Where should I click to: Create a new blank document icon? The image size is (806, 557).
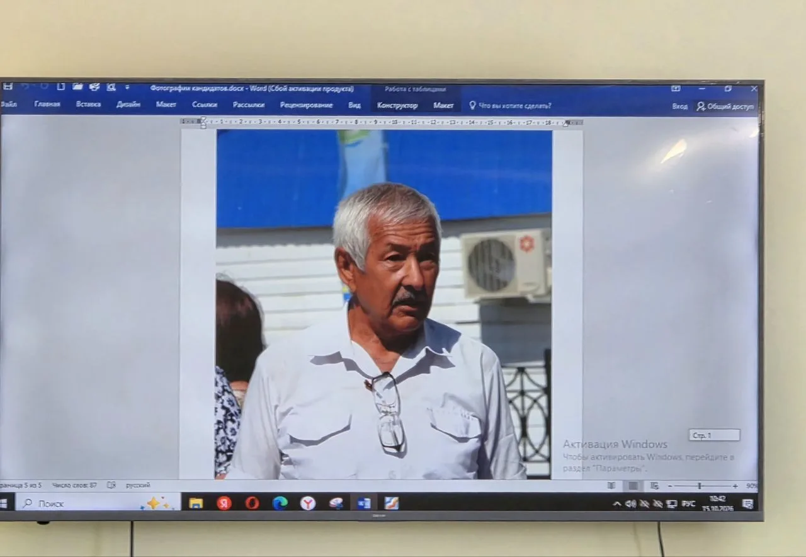point(61,87)
